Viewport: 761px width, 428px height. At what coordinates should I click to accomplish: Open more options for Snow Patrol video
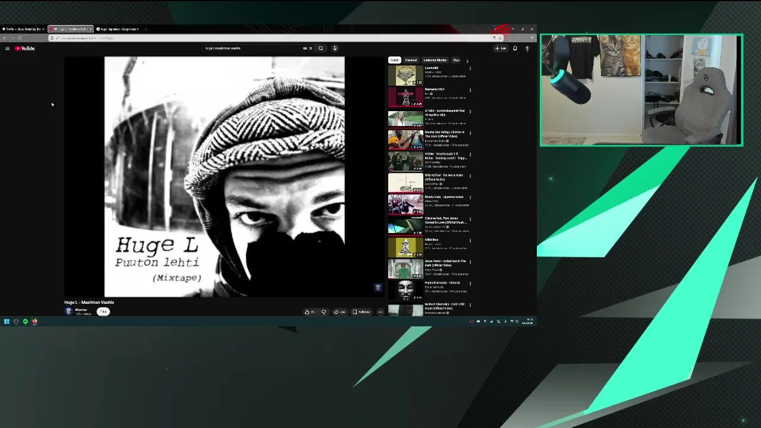(x=470, y=262)
